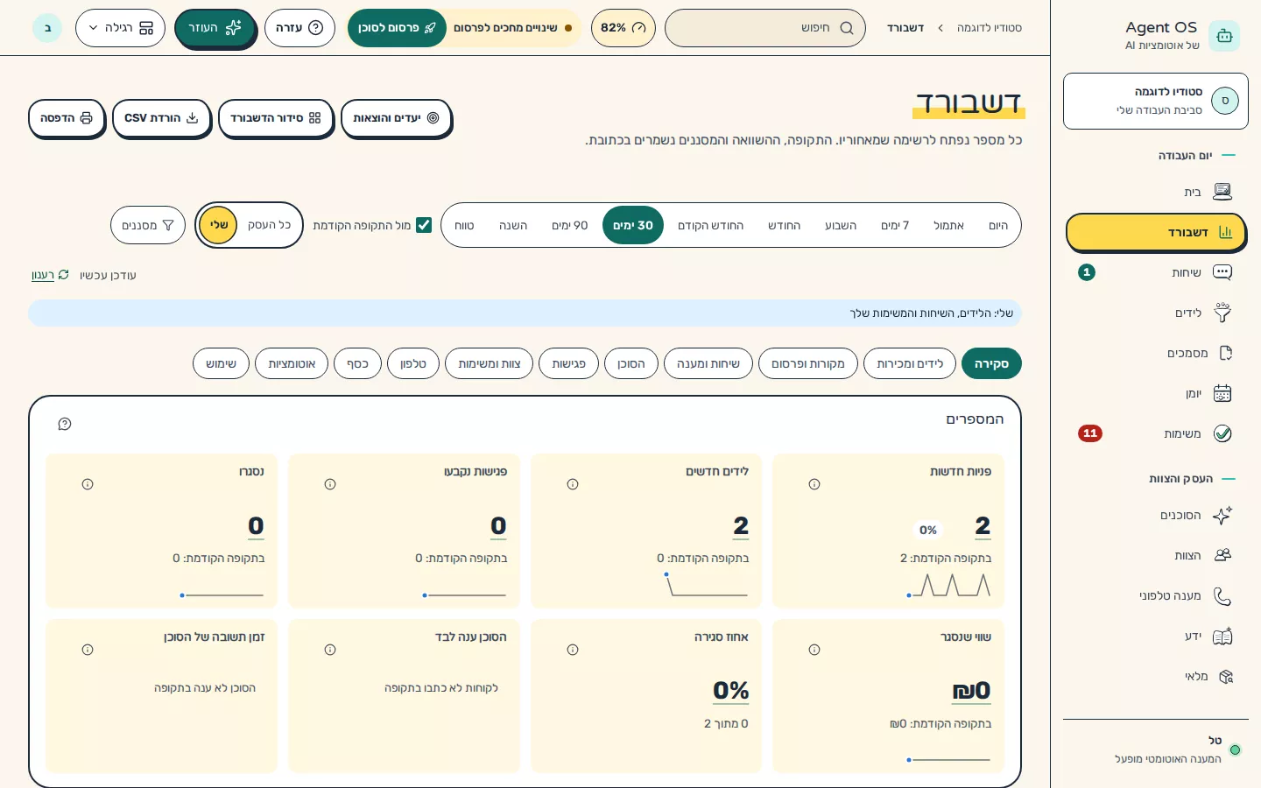Image resolution: width=1261 pixels, height=788 pixels.
Task: Select the כל העסק toggle option
Action: tap(269, 225)
